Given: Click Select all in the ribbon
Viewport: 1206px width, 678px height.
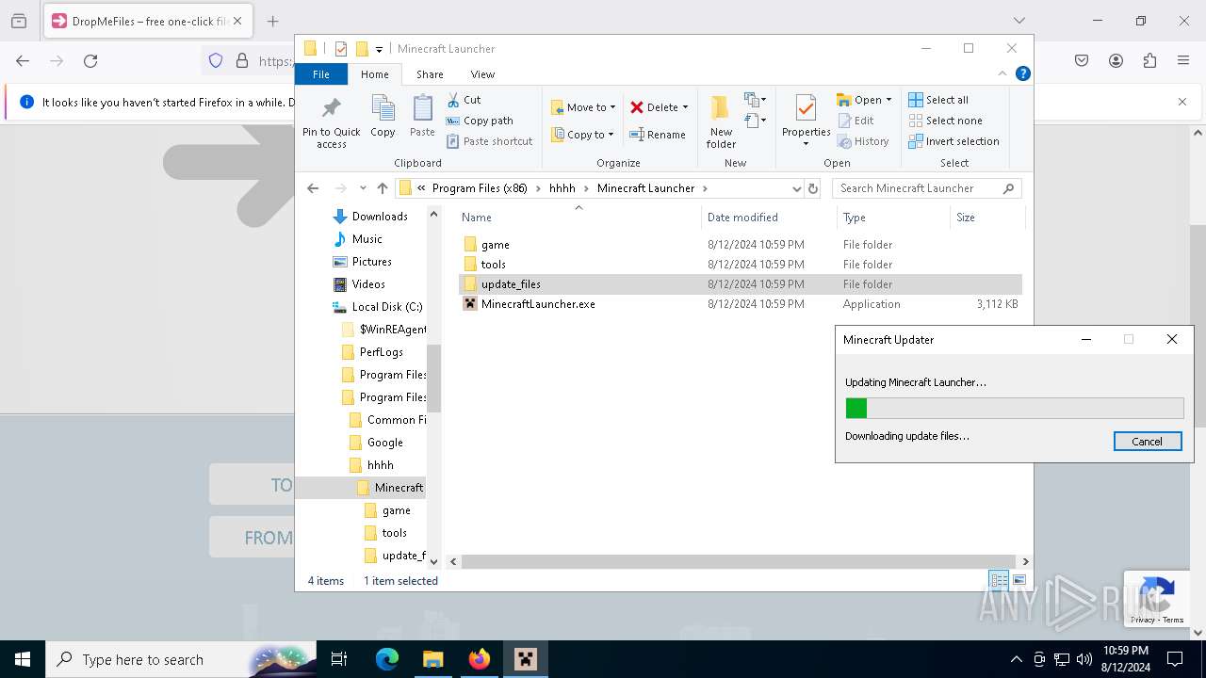Looking at the screenshot, I should point(937,100).
